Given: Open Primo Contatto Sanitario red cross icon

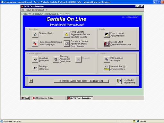Looking at the screenshot, I should 35,44.
